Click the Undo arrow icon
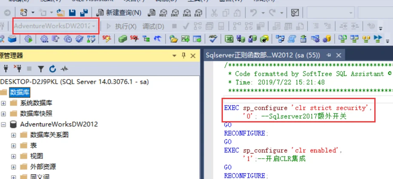Viewport: 393px width, 179px height. 253,12
